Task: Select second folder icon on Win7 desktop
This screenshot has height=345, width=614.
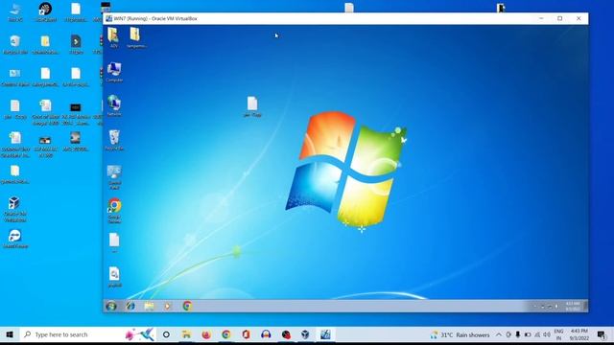Action: click(135, 37)
